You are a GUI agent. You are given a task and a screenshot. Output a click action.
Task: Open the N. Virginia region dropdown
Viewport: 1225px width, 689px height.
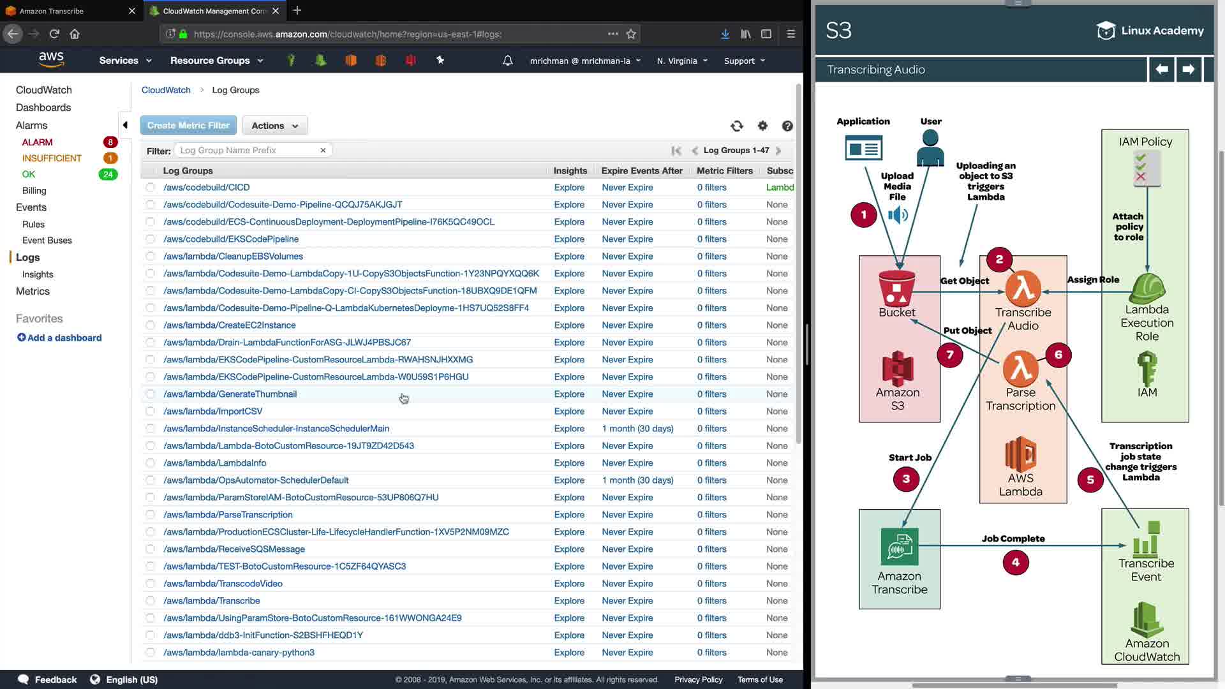682,61
